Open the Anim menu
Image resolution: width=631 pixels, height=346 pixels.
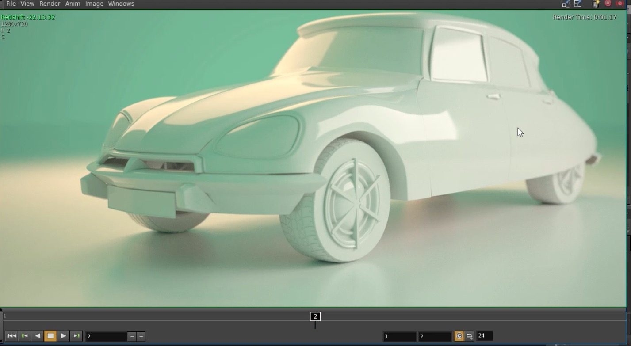coord(73,4)
